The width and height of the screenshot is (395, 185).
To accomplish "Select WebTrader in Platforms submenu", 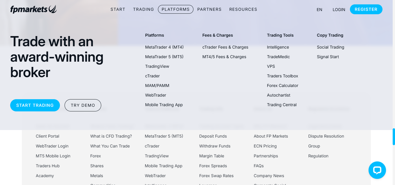I will coord(156,95).
